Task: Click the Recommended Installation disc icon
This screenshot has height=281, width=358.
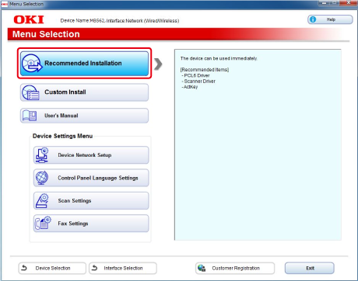Action: [32, 63]
